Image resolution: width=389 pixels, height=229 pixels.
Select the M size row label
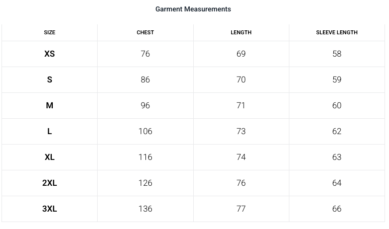tap(50, 105)
